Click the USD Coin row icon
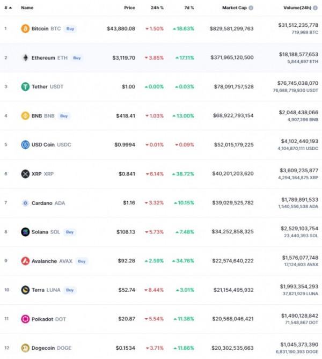The image size is (322, 359). click(x=25, y=144)
